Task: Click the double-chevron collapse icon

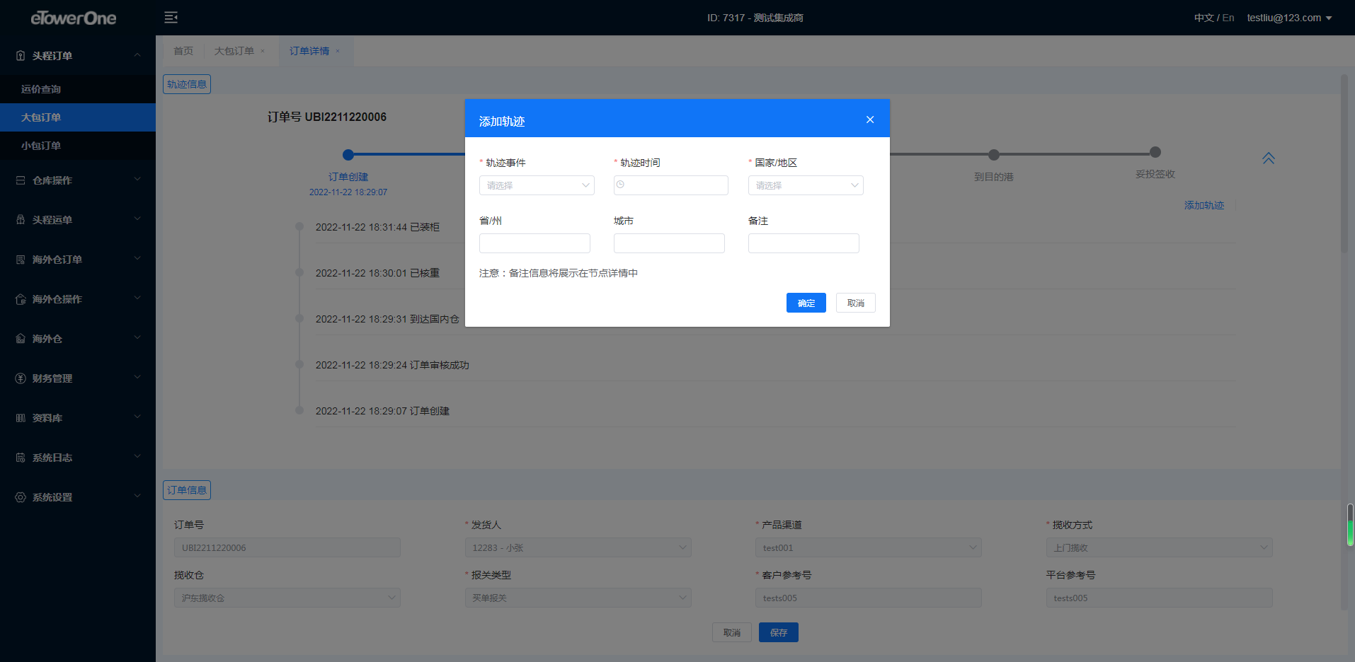Action: 1268,158
